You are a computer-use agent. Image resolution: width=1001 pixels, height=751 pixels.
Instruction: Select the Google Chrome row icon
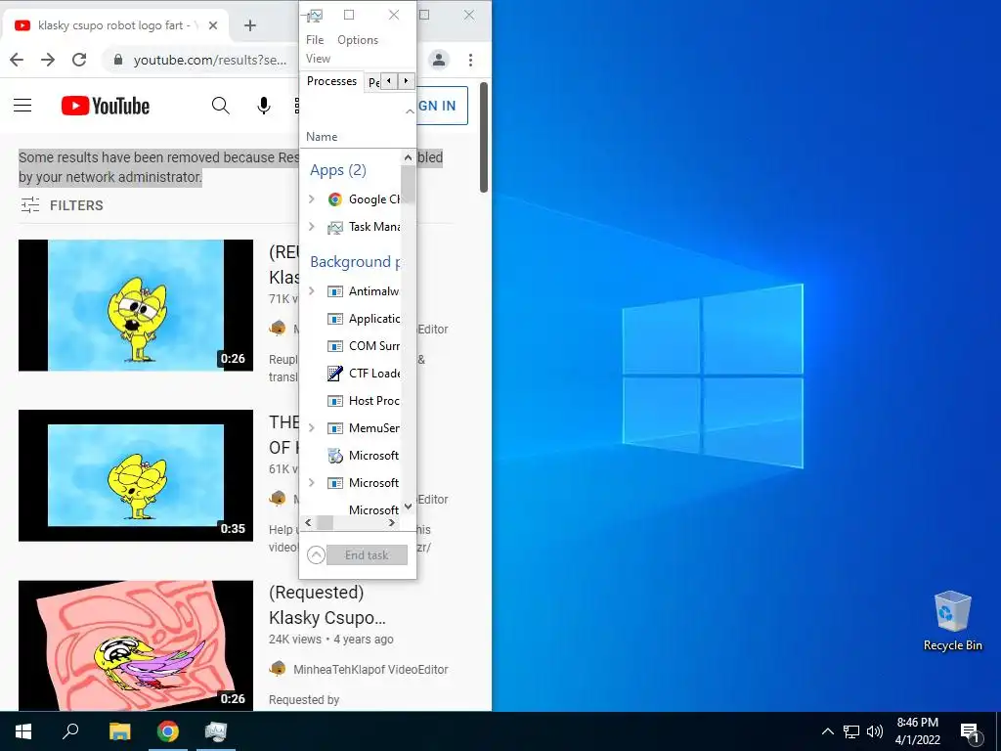click(x=334, y=199)
